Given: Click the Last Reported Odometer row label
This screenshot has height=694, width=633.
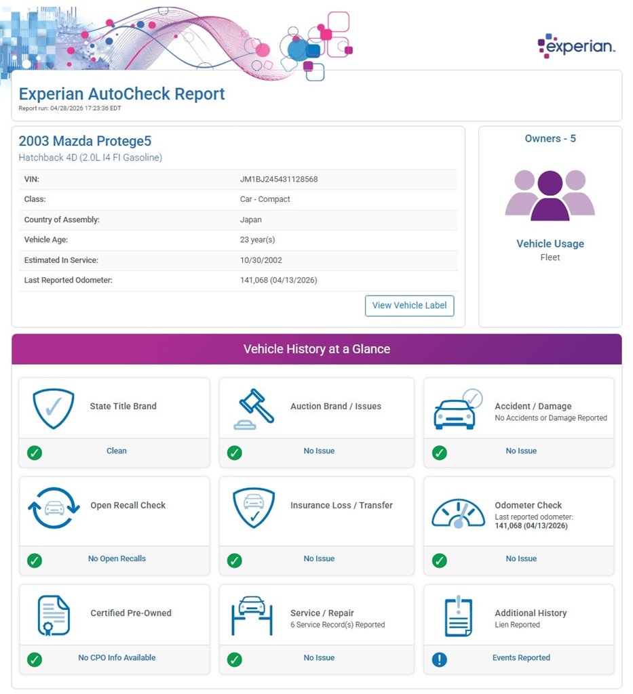Looking at the screenshot, I should tap(69, 280).
